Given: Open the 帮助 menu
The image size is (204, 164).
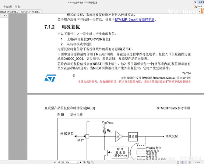Looking at the screenshot, I should [x=18, y=6].
